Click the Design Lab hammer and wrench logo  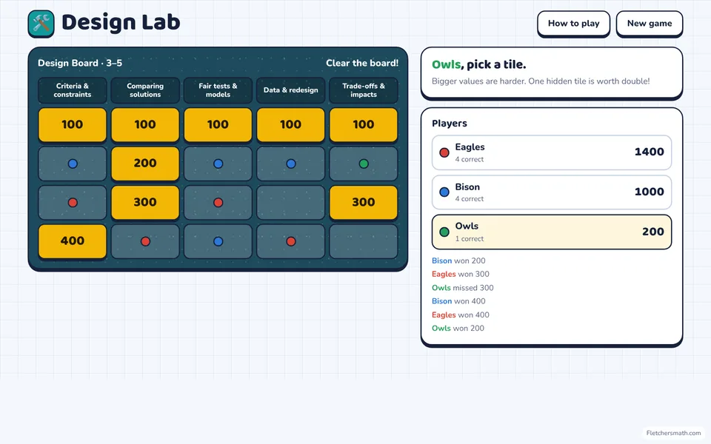point(41,24)
